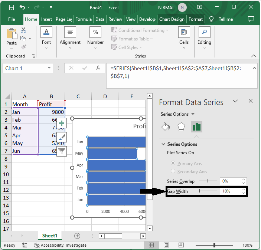The width and height of the screenshot is (261, 250).
Task: Open Chart Styles paintbrush button
Action: pos(62,137)
